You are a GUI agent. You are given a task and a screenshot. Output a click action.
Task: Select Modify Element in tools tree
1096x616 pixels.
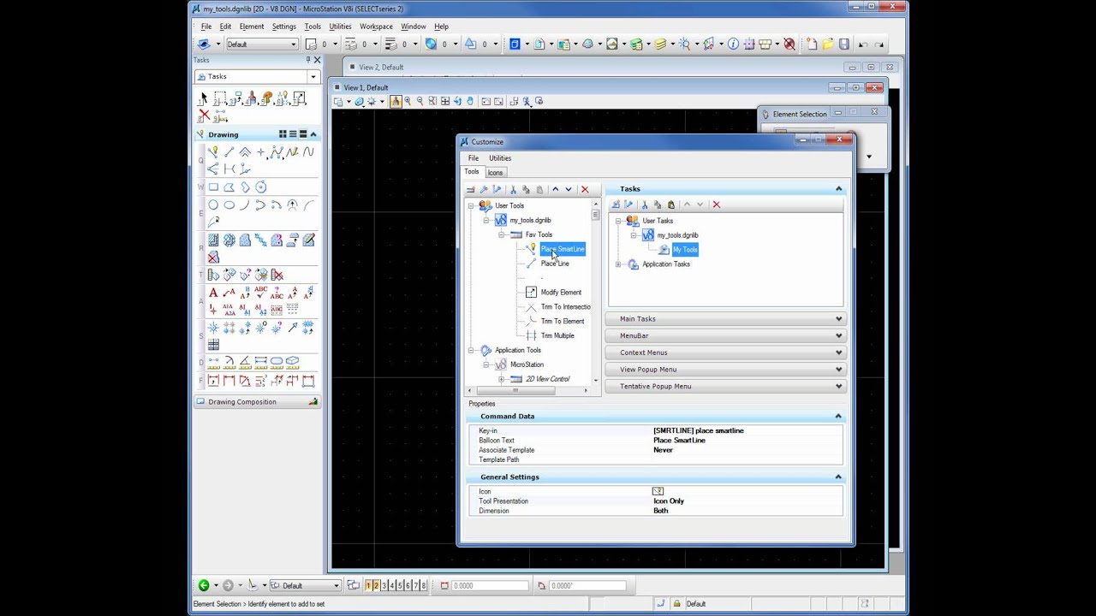tap(561, 293)
